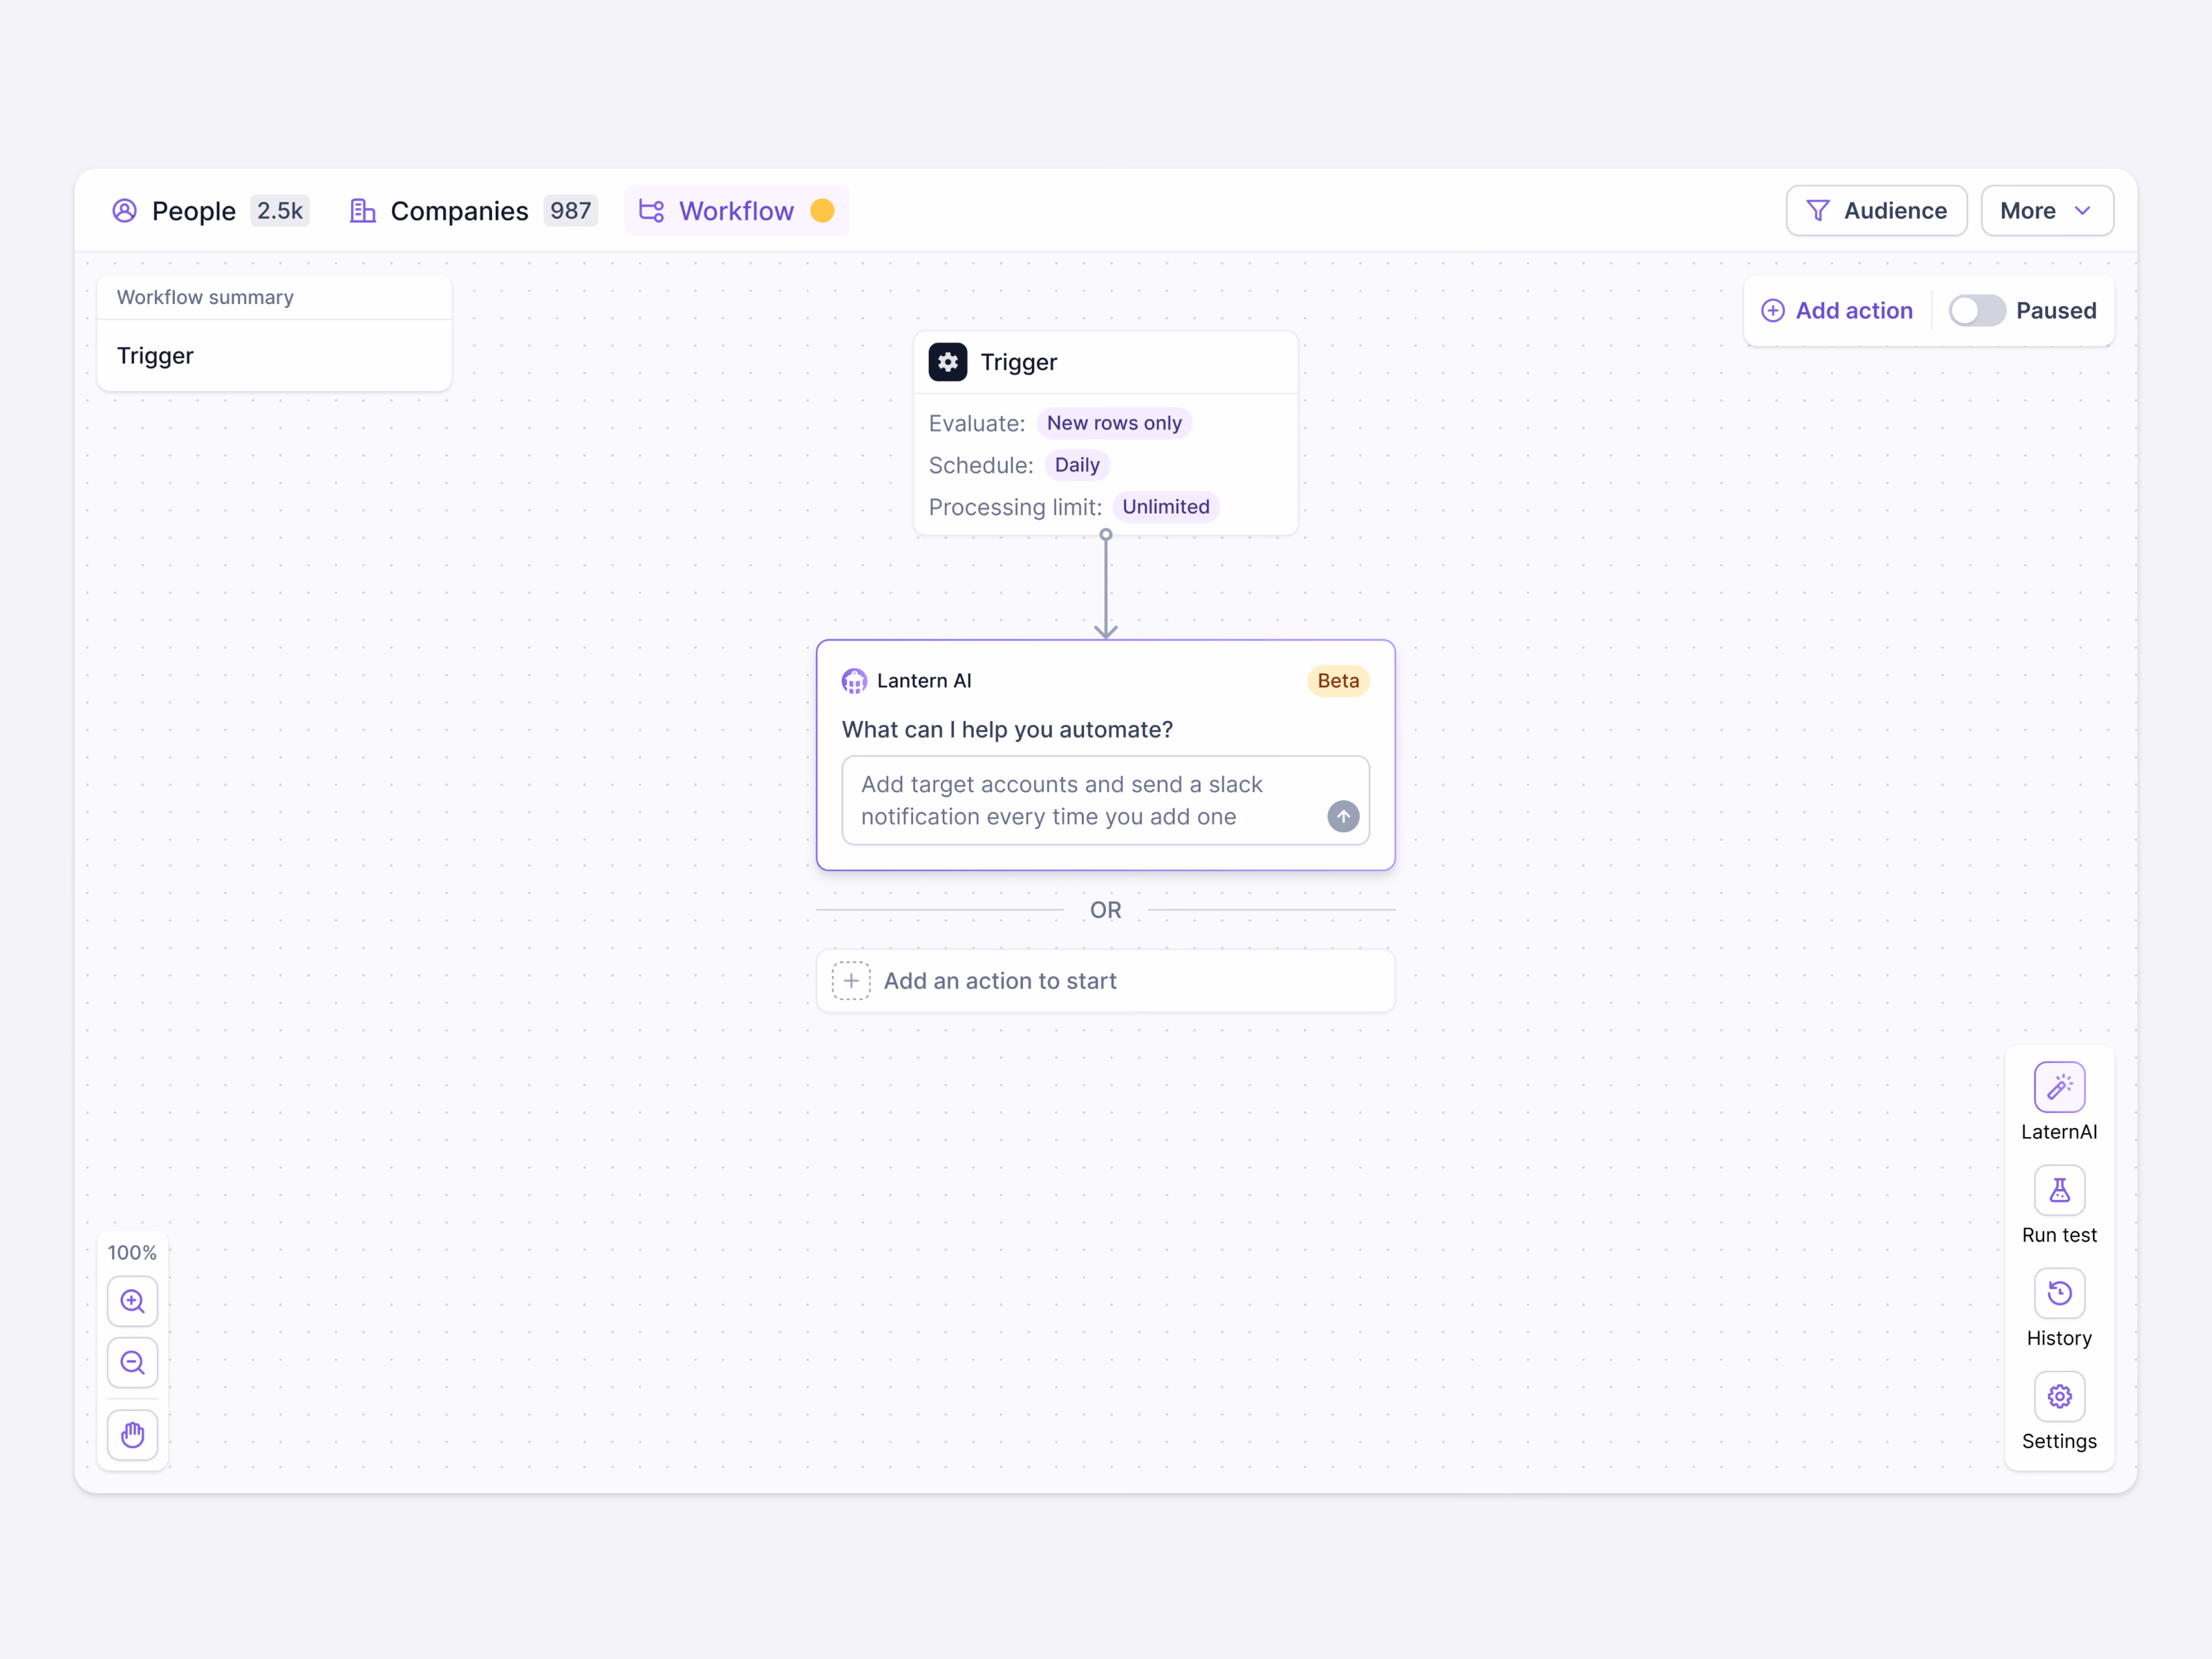2212x1659 pixels.
Task: Click the Beta badge
Action: pyautogui.click(x=1338, y=681)
